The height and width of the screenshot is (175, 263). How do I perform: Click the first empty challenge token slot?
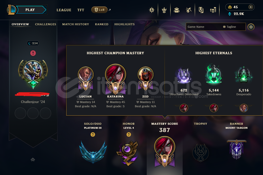coord(20,113)
